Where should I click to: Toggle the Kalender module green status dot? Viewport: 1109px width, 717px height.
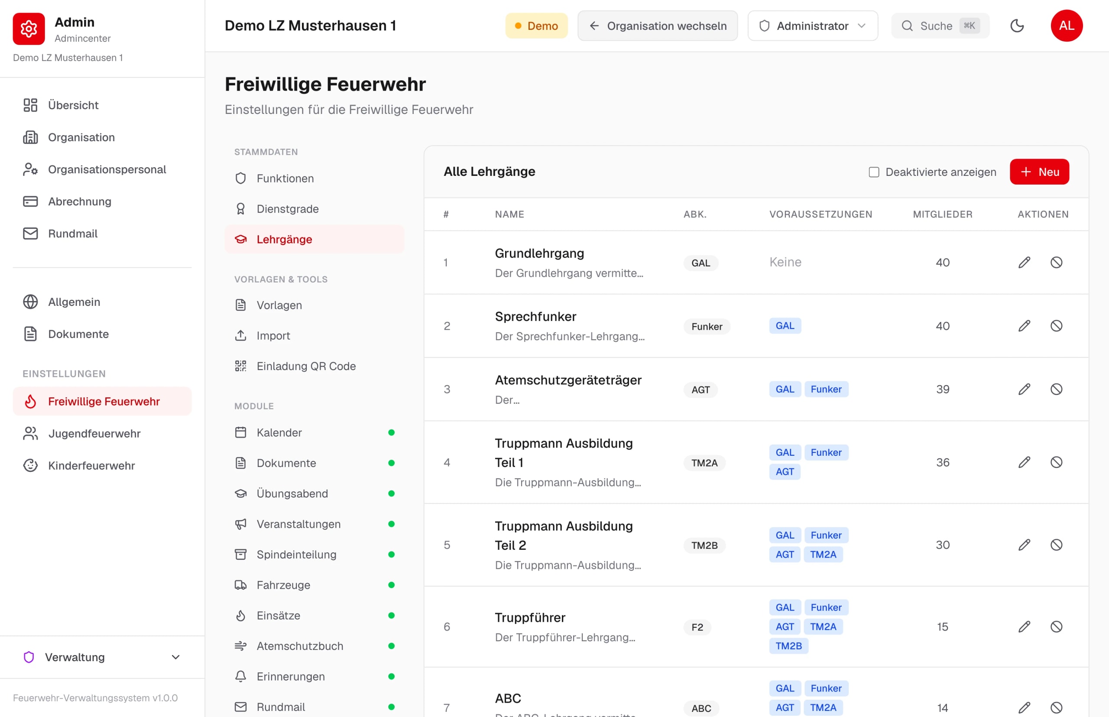pos(391,432)
